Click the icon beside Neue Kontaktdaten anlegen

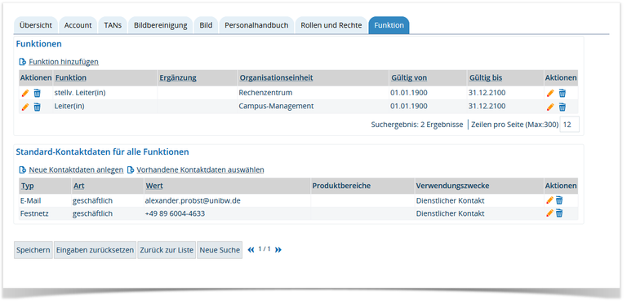pyautogui.click(x=23, y=170)
